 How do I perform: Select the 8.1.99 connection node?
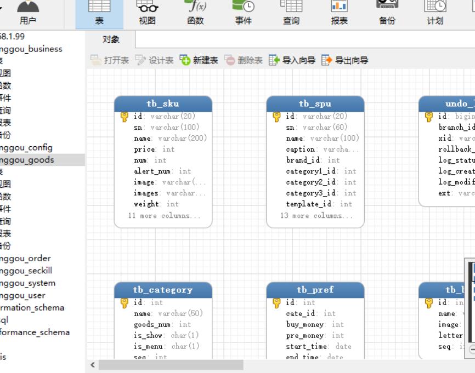[13, 37]
